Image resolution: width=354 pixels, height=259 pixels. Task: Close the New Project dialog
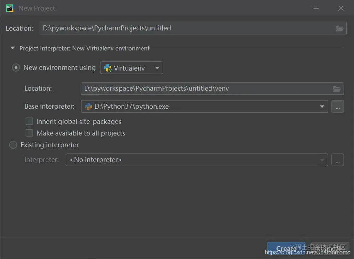[341, 8]
